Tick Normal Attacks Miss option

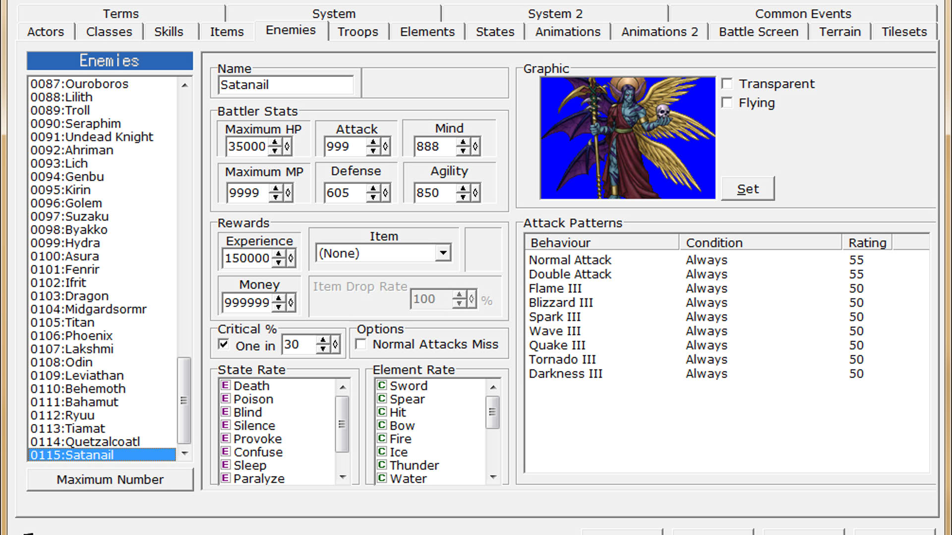pyautogui.click(x=361, y=344)
